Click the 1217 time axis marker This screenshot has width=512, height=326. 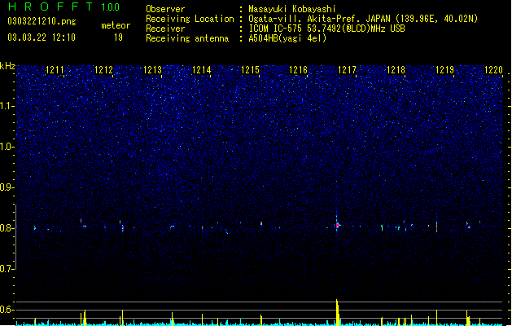pos(347,70)
